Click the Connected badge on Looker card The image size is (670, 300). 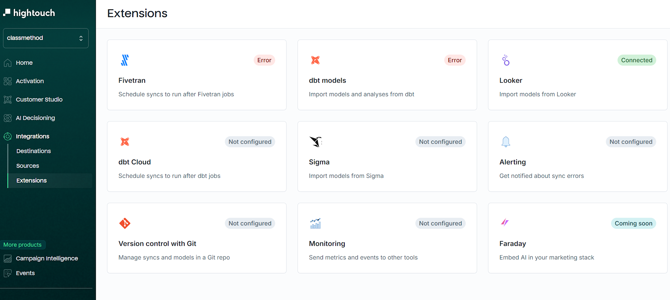(636, 60)
